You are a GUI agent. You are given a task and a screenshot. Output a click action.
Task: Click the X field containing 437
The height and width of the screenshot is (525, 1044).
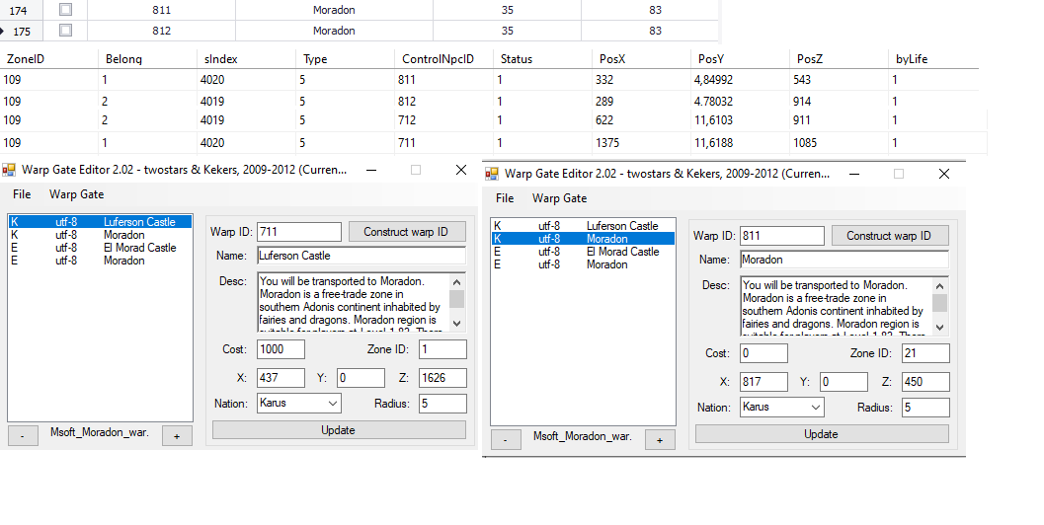(x=281, y=377)
